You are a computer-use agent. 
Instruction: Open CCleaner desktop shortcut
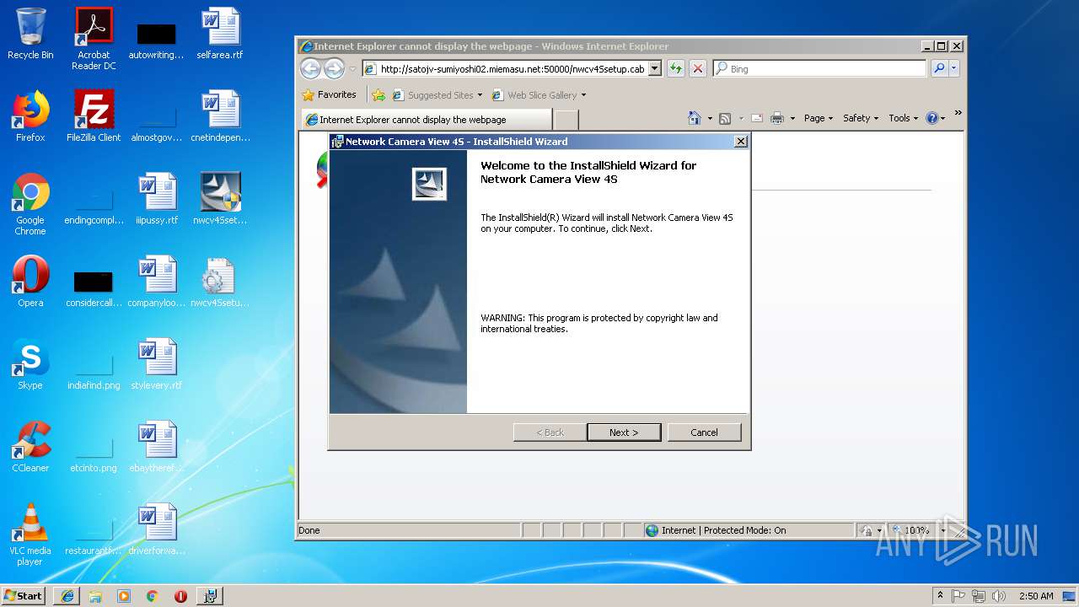(30, 447)
